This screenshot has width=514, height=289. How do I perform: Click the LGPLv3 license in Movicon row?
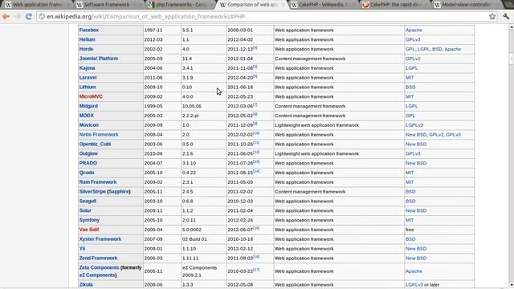point(414,125)
